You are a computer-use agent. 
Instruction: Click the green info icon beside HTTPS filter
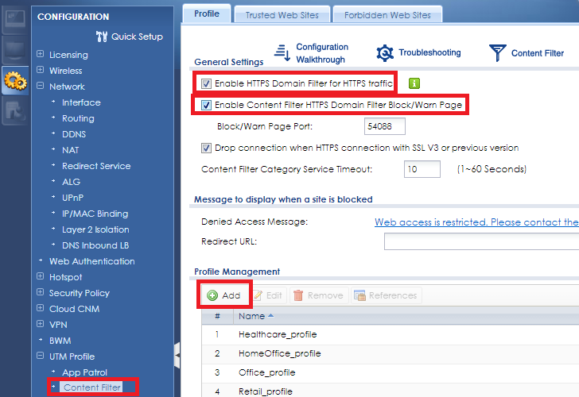point(414,83)
